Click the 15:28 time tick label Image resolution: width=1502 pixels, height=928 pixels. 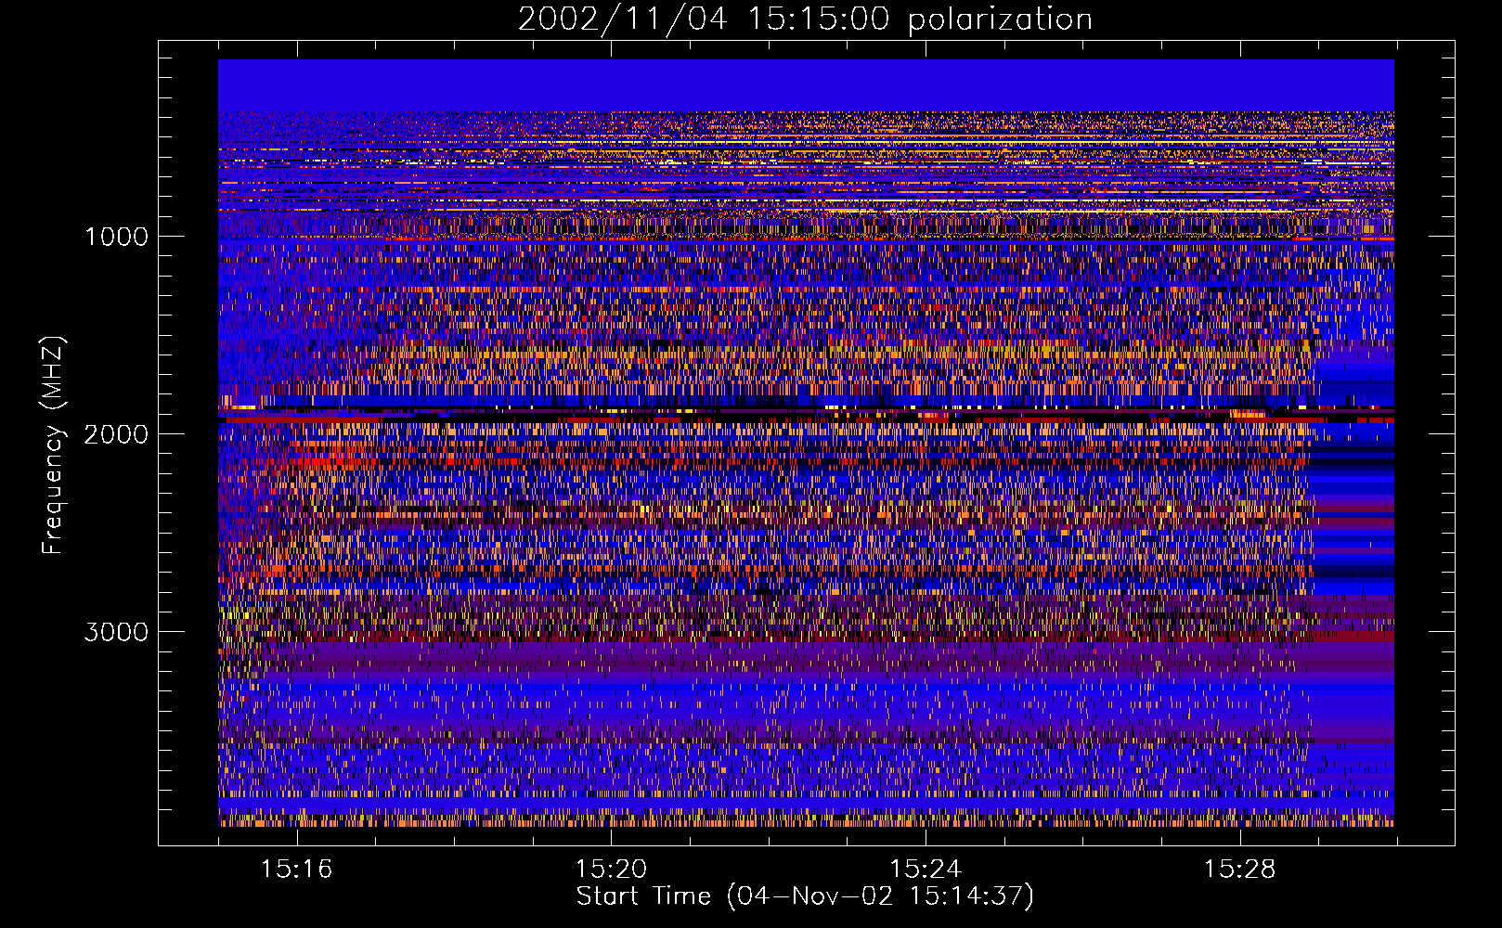pyautogui.click(x=1240, y=870)
